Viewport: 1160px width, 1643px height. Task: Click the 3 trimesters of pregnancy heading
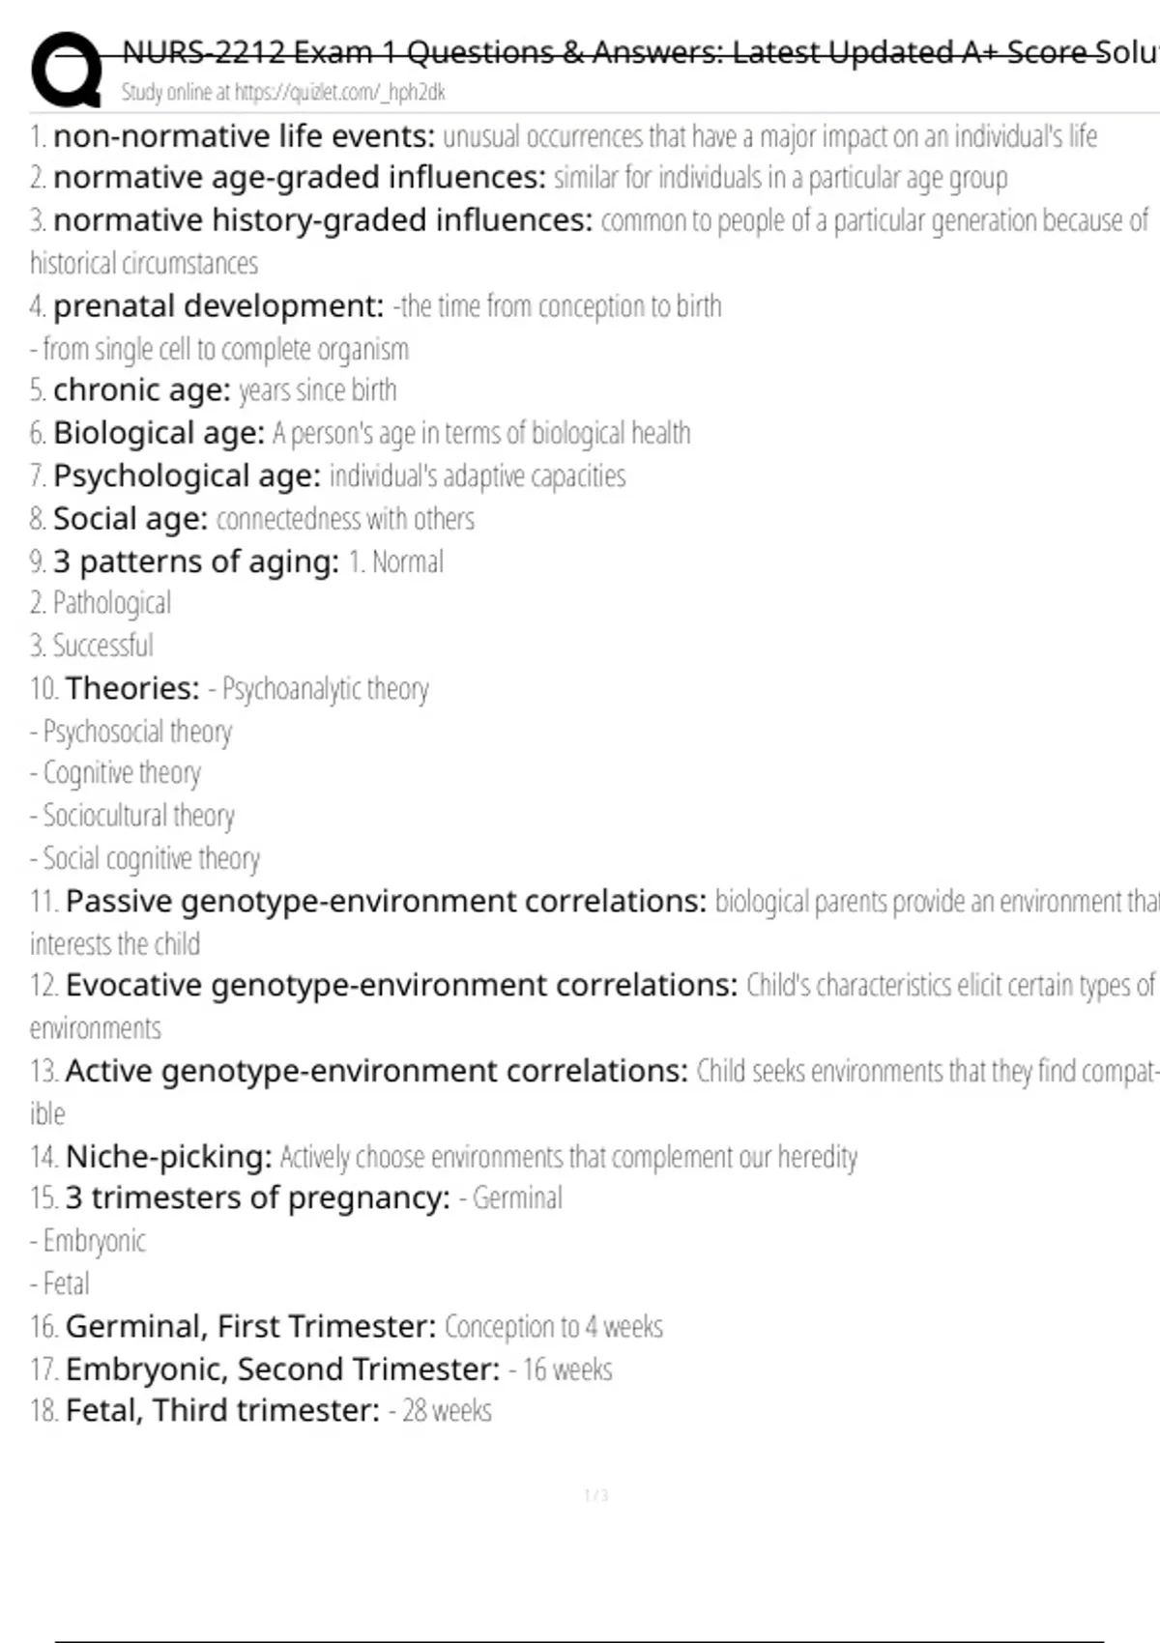[x=257, y=1198]
